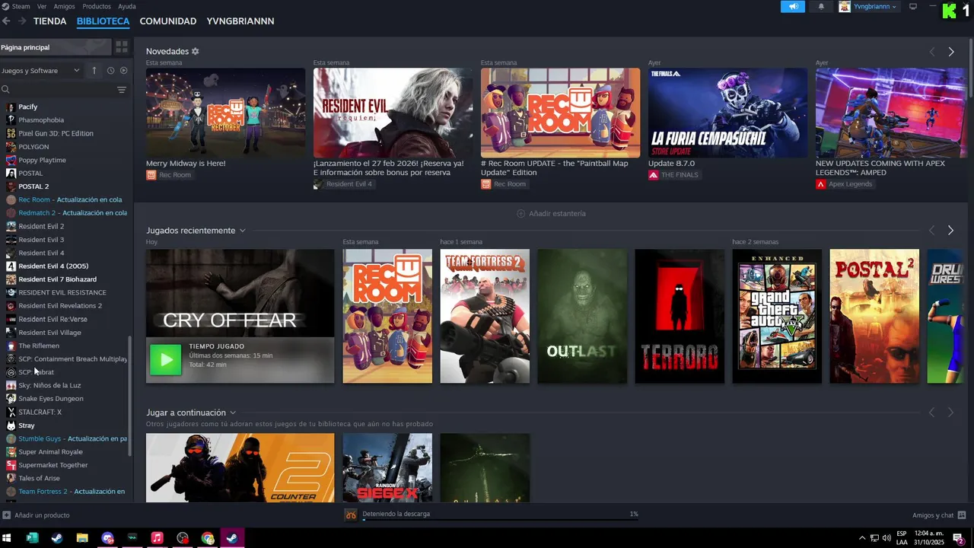Image resolution: width=974 pixels, height=548 pixels.
Task: Open the Novedades settings gear
Action: click(195, 51)
